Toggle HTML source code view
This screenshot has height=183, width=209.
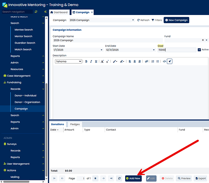point(164,61)
